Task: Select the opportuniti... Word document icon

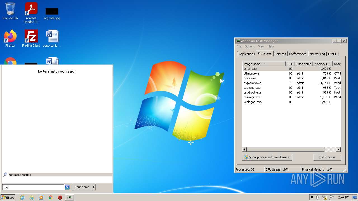Action: [52, 38]
